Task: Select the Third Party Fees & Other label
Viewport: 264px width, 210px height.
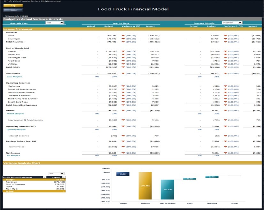Action: click(x=23, y=99)
